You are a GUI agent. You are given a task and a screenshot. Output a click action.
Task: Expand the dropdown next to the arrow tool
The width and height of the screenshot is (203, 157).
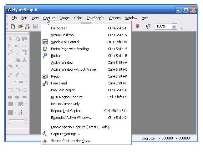(23, 67)
